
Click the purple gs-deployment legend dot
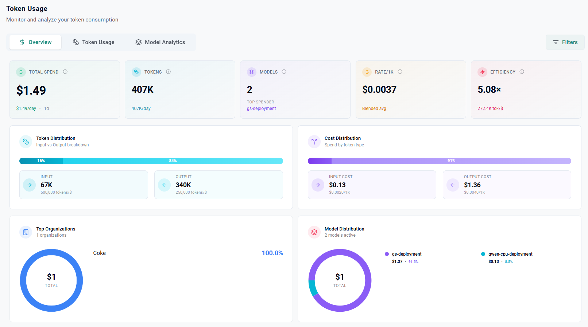click(387, 254)
